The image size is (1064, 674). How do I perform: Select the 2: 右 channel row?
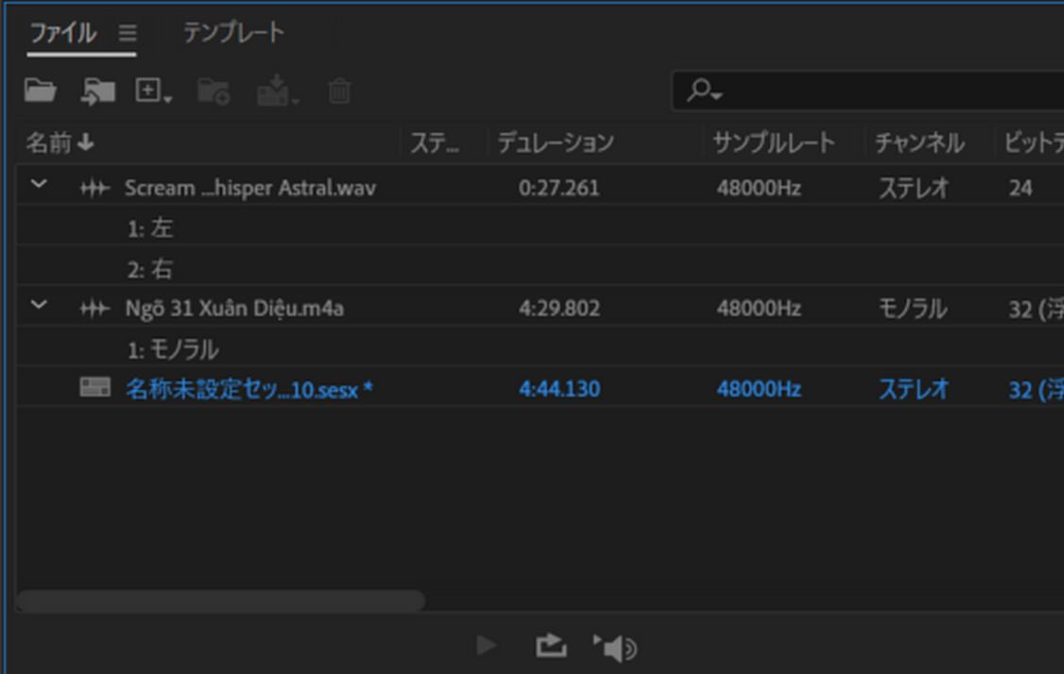(x=150, y=269)
